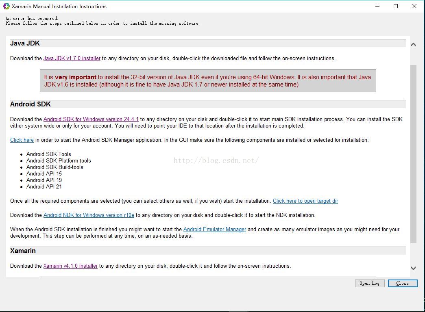Minimize the Xamarin installation window

(x=377, y=6)
